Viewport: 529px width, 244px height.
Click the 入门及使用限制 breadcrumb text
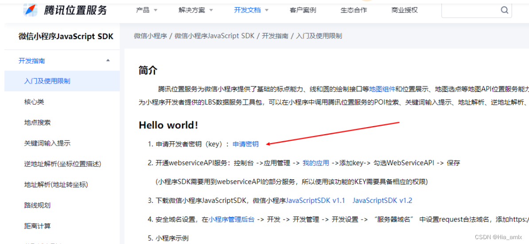tap(319, 36)
